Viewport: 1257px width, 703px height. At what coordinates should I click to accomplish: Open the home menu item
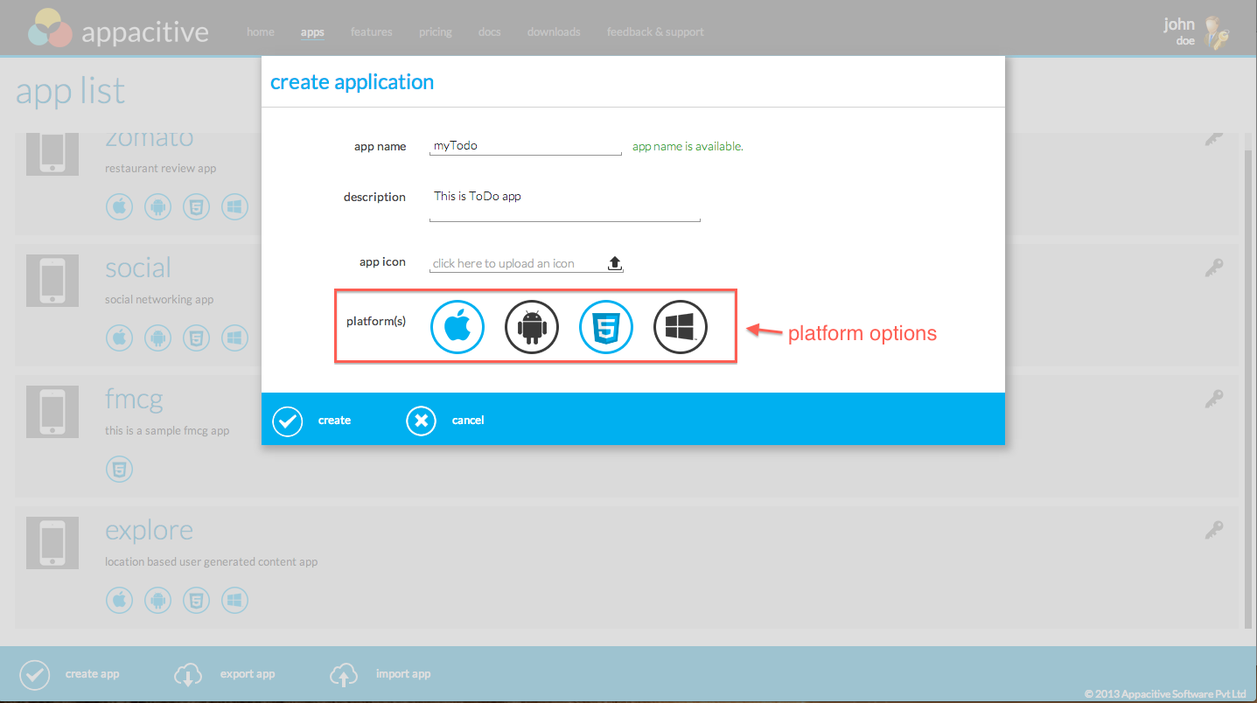coord(261,32)
